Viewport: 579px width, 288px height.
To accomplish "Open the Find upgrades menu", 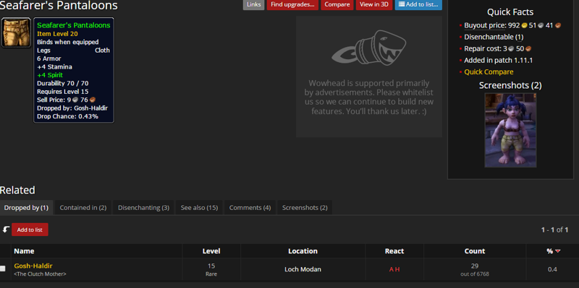I will point(293,4).
